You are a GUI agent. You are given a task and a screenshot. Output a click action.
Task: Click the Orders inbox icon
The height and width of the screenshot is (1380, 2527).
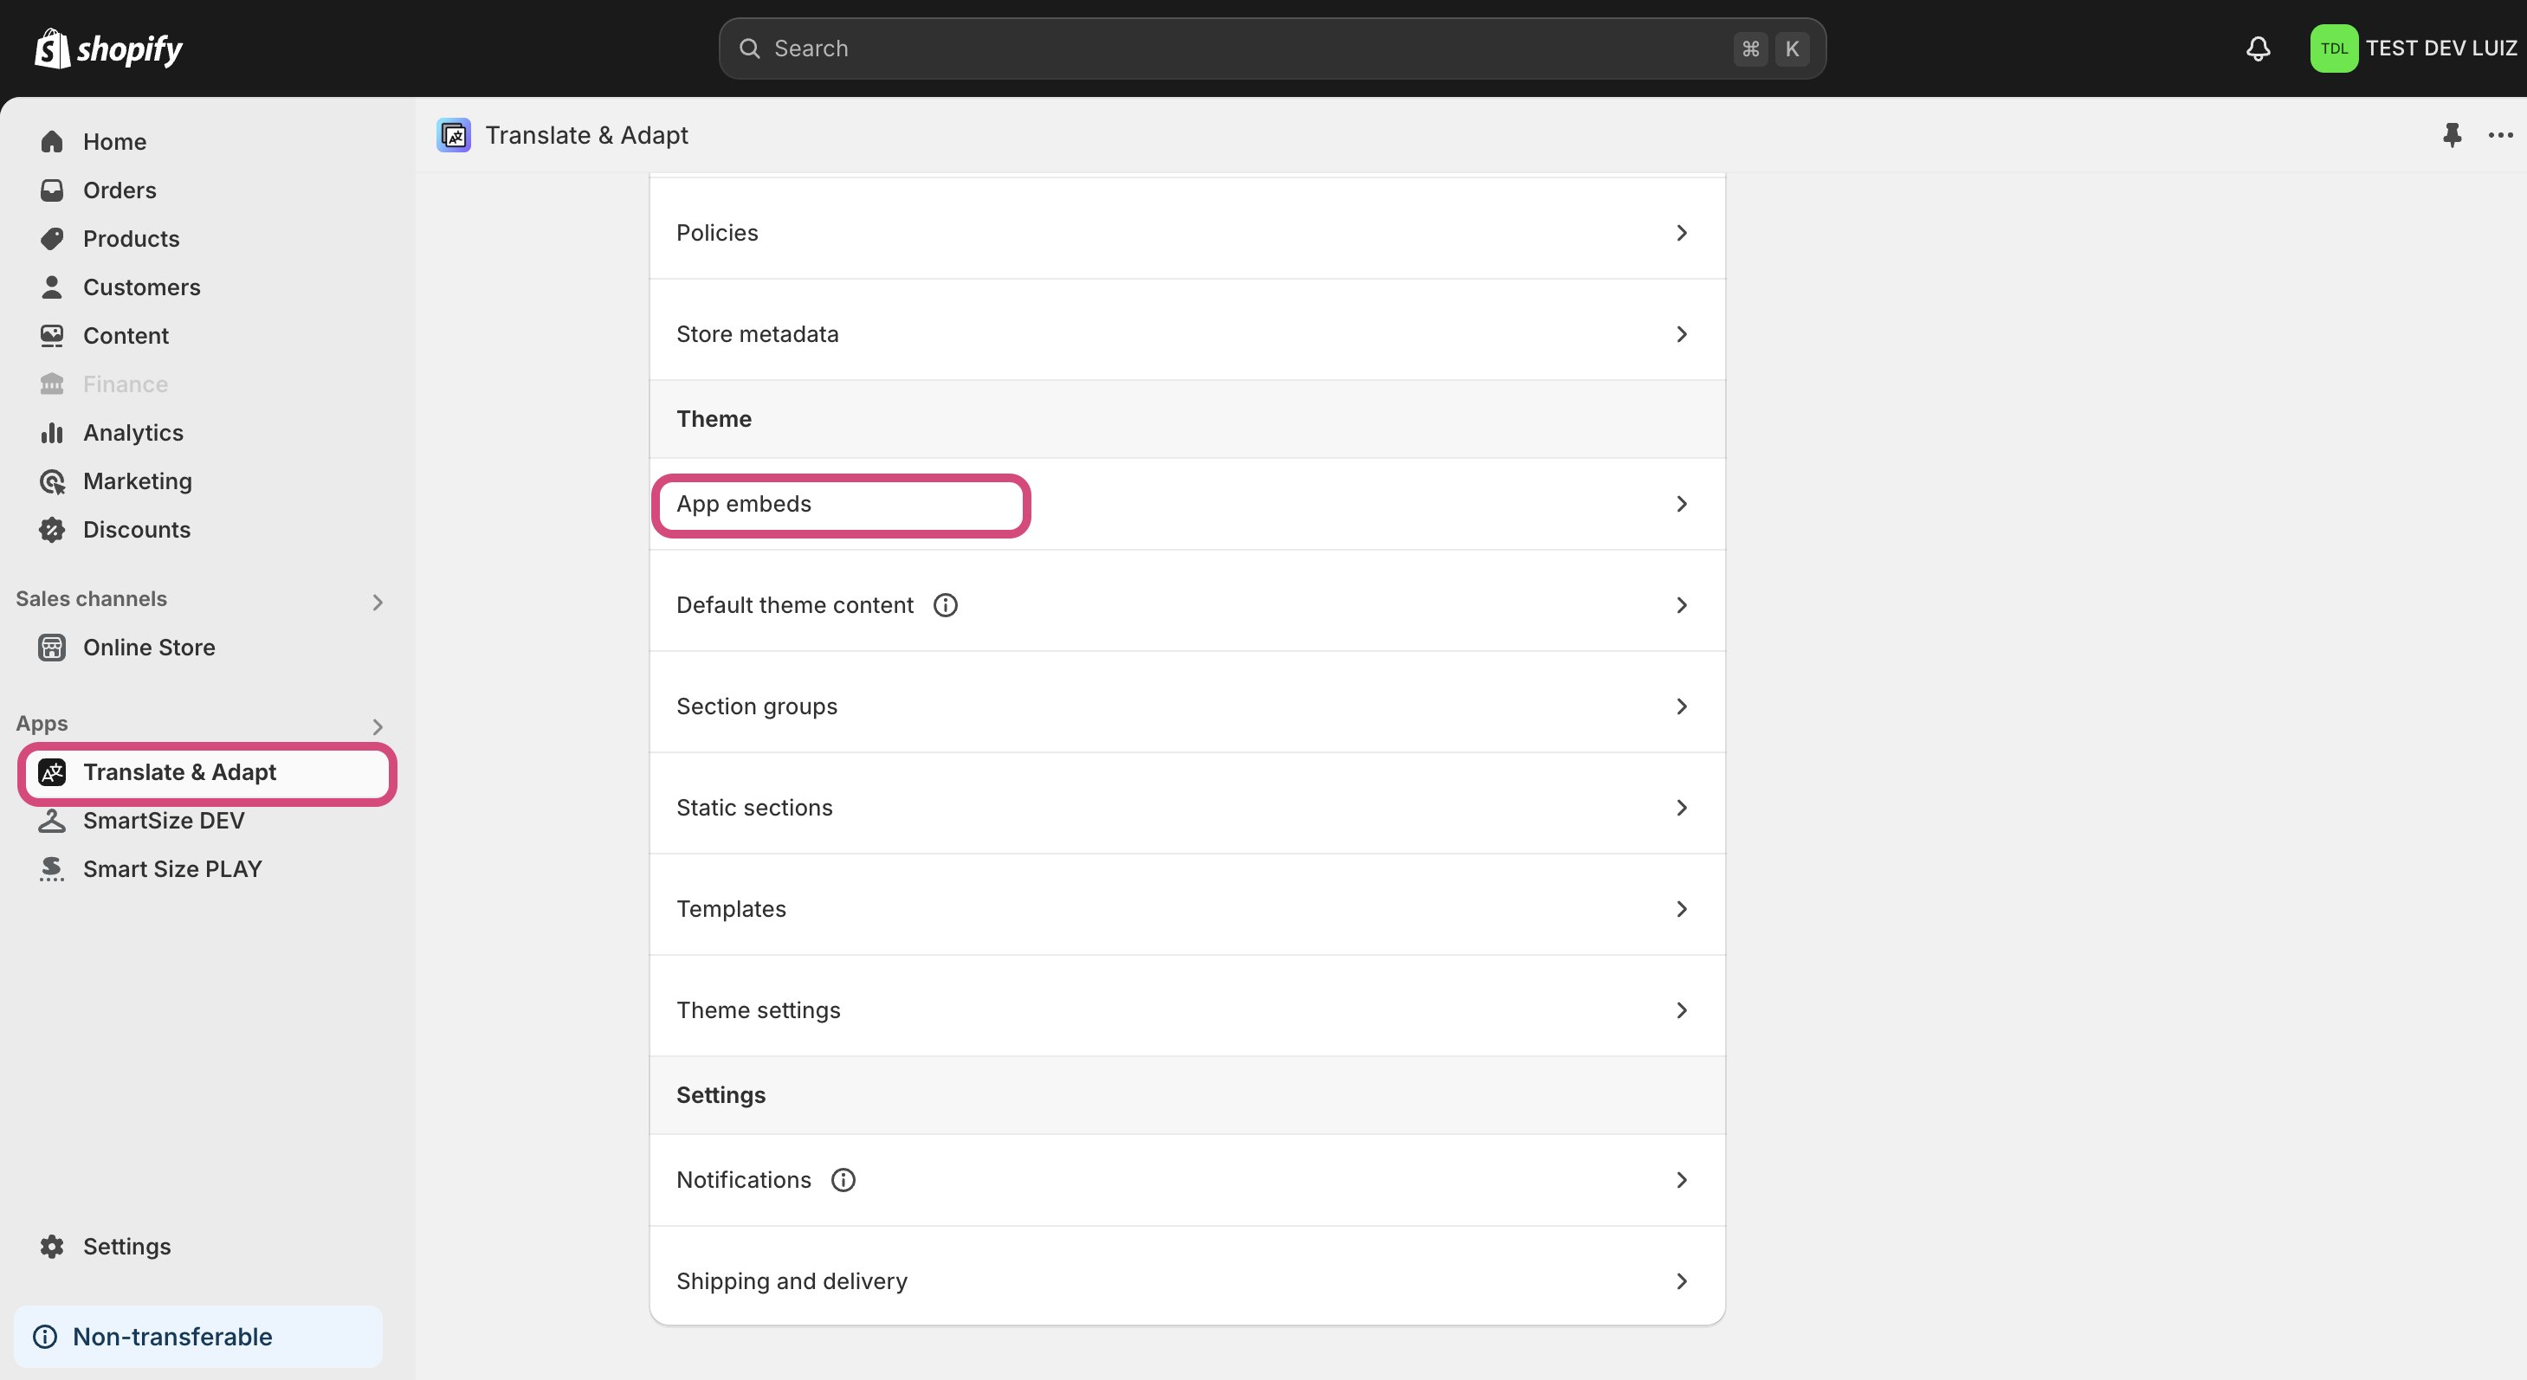52,190
